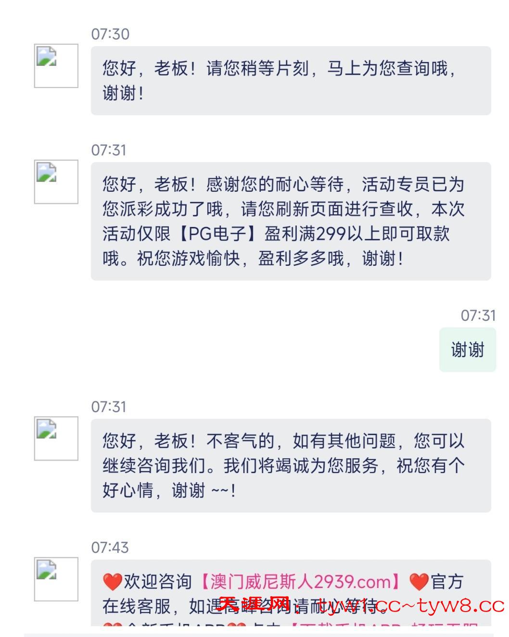Click the 07:31 timestamp above the 不客气的 reply
509x637 pixels.
point(109,407)
